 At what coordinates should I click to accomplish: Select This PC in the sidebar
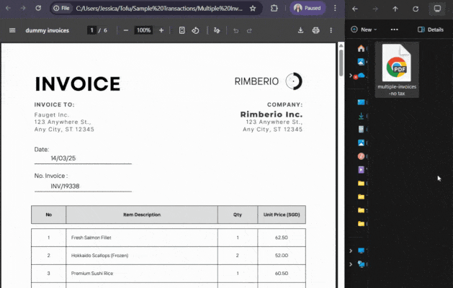click(361, 251)
